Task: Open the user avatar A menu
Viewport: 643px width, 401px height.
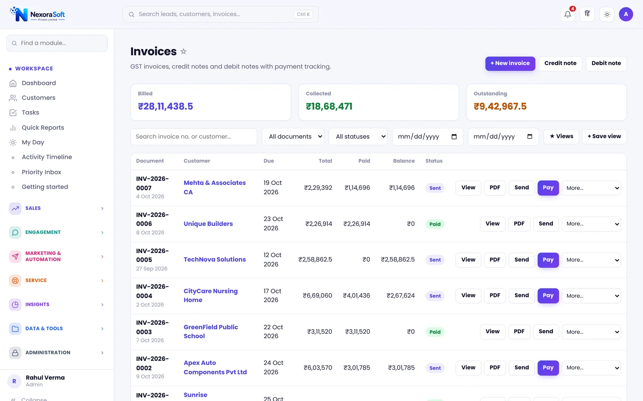Action: [x=626, y=14]
